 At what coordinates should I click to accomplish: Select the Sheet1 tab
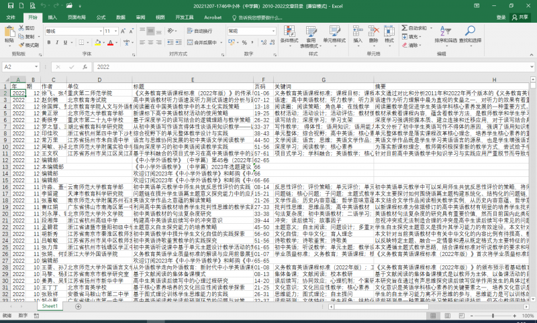[50, 306]
